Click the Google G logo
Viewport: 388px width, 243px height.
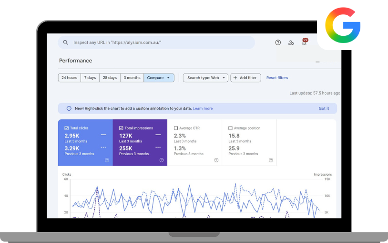click(343, 25)
